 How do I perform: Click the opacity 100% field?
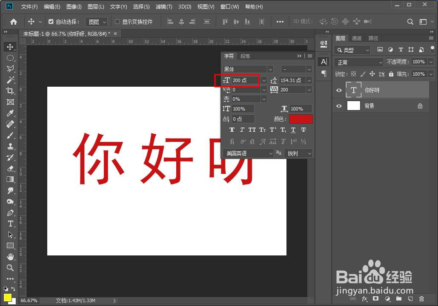click(x=419, y=62)
